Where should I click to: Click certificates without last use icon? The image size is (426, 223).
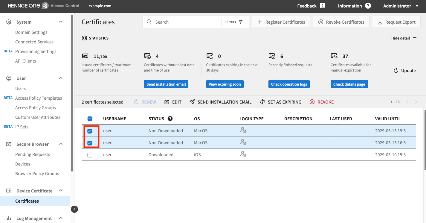147,56
